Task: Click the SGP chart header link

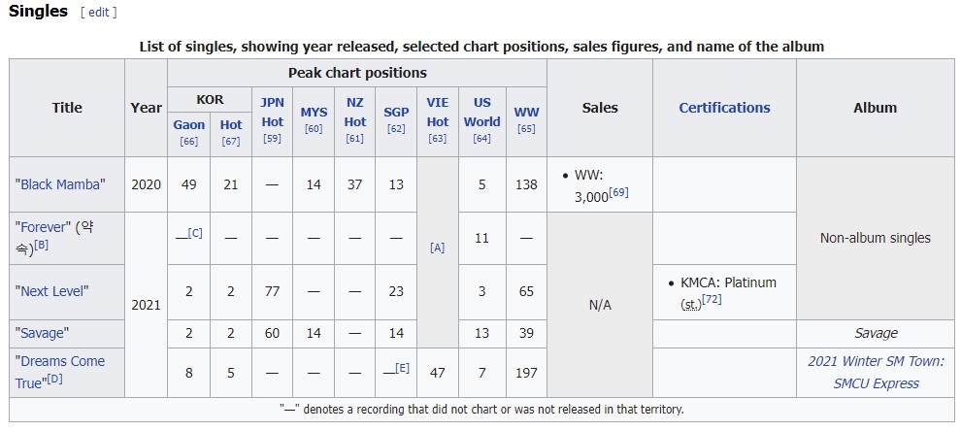Action: click(396, 113)
